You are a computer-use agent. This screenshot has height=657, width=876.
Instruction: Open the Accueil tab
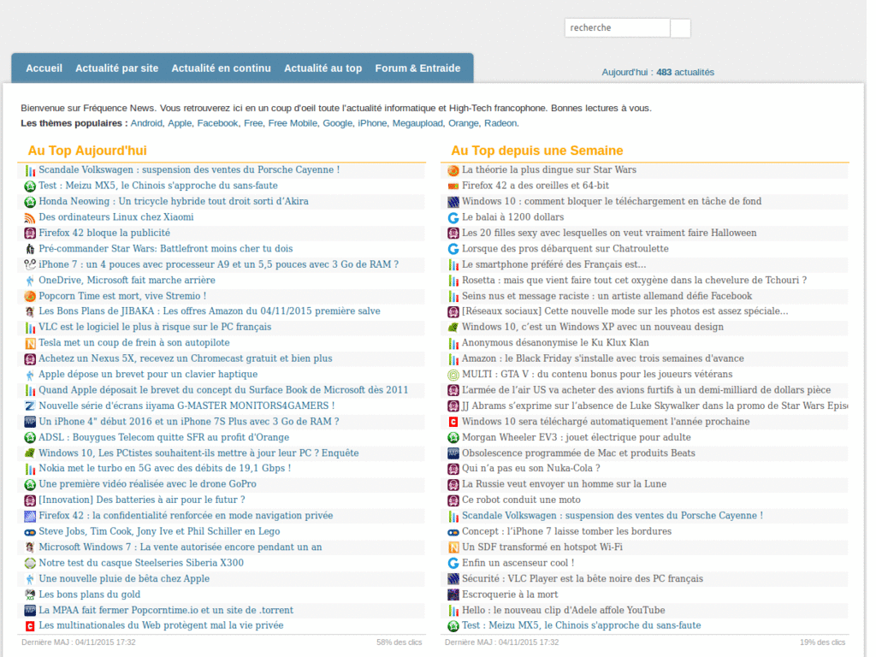pyautogui.click(x=44, y=68)
